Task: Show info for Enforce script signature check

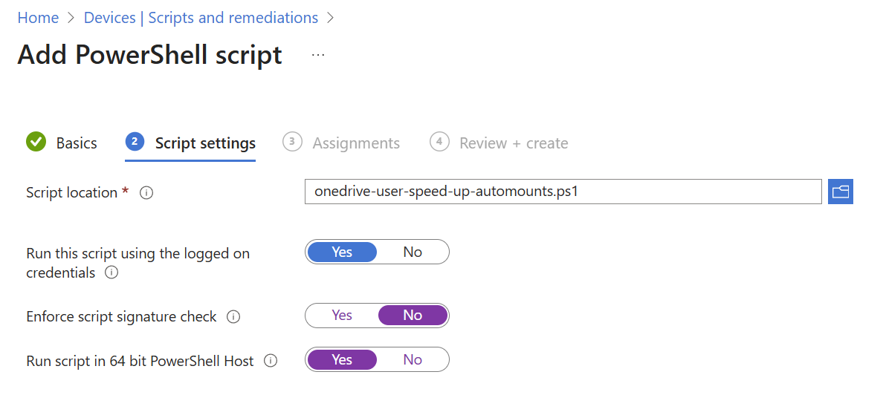Action: (233, 317)
